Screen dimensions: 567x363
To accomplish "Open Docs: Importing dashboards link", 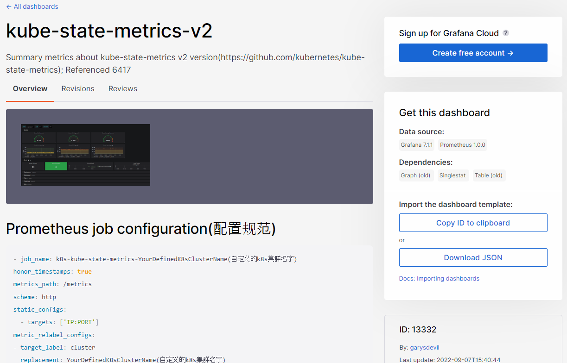I will click(439, 278).
